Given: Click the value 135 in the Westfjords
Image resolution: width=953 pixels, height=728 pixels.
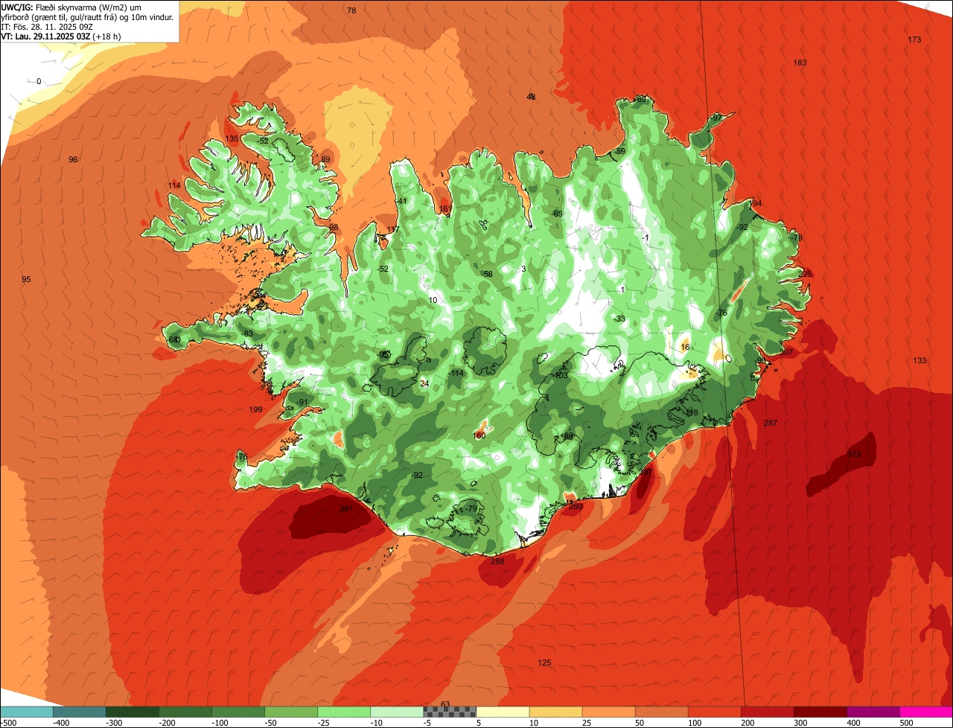Looking at the screenshot, I should (x=232, y=139).
